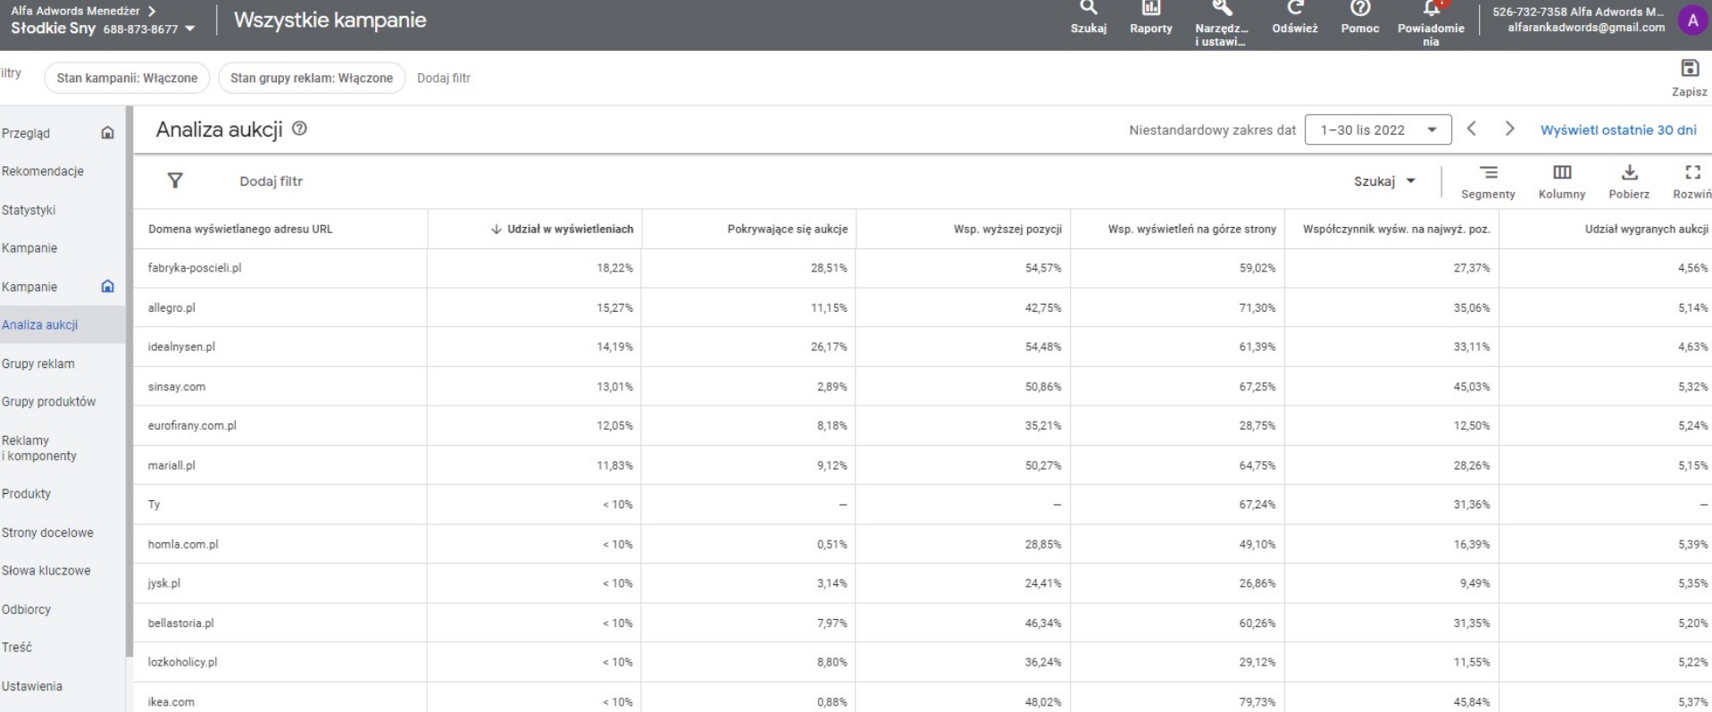Click the Zapisz save icon
Viewport: 1712px width, 712px height.
[1689, 69]
